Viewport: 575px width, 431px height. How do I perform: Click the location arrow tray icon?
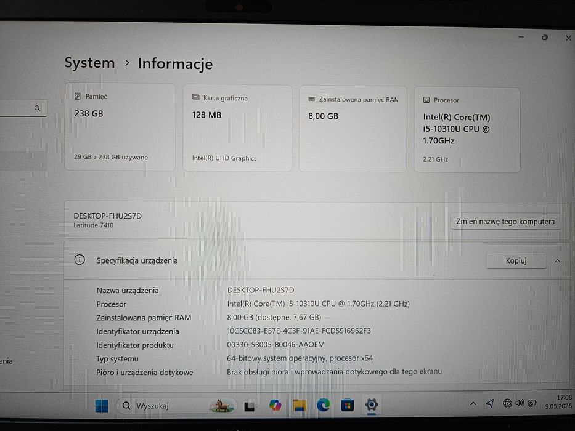pos(490,403)
